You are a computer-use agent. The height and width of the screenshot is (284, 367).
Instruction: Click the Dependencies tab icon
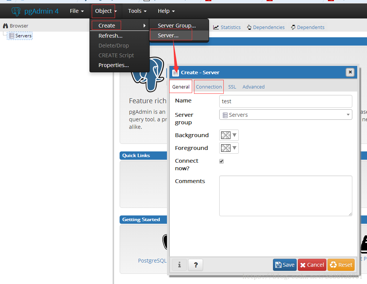click(x=249, y=27)
